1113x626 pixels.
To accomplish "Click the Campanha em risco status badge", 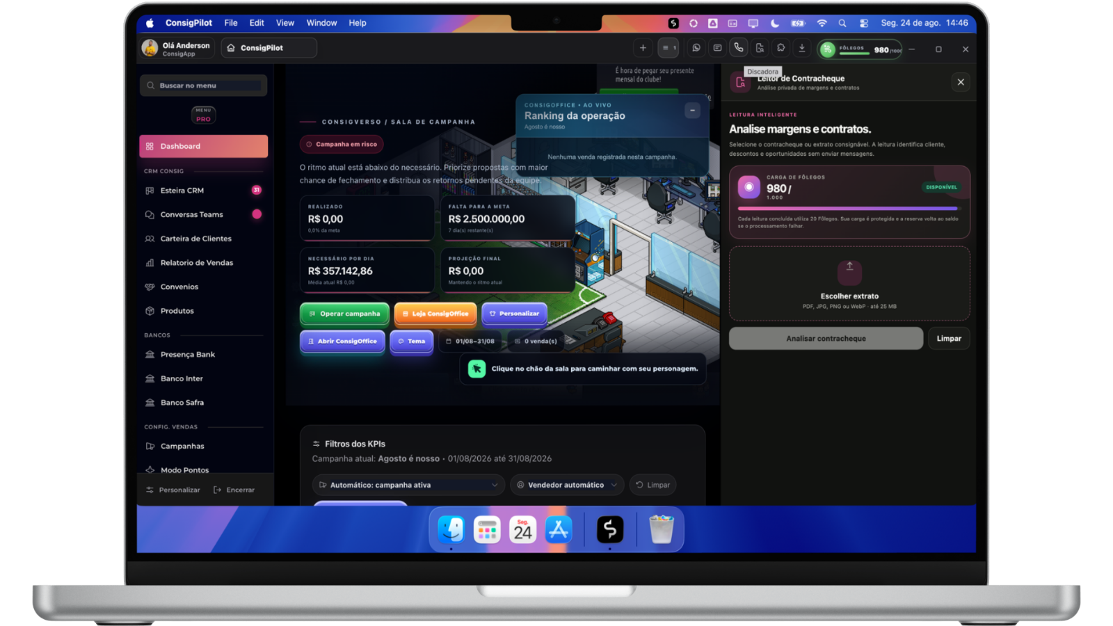I will point(342,144).
